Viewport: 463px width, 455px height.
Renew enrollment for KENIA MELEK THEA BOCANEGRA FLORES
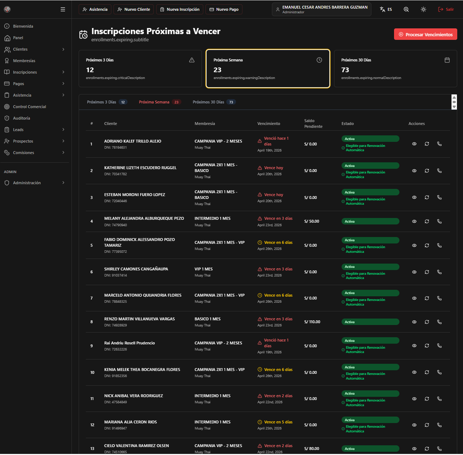click(427, 372)
